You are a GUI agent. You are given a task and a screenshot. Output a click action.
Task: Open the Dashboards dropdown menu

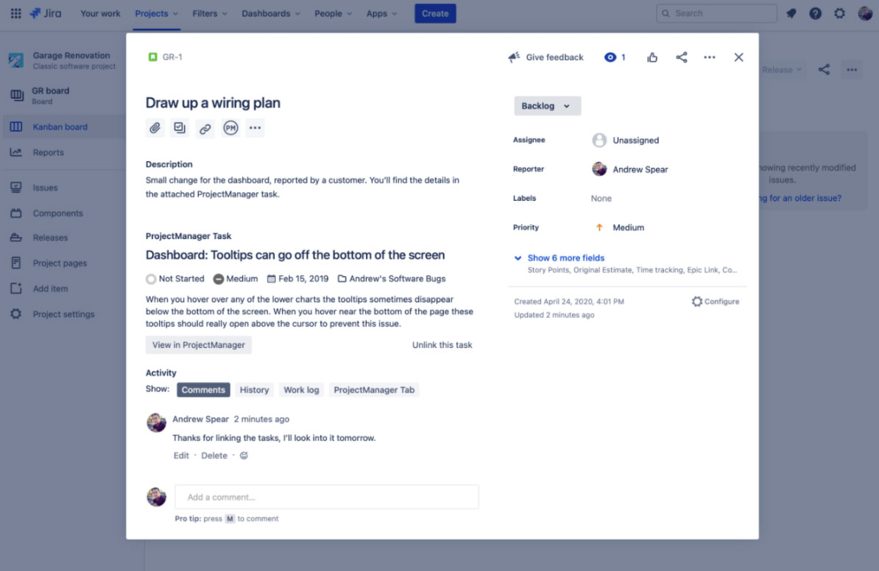[271, 13]
